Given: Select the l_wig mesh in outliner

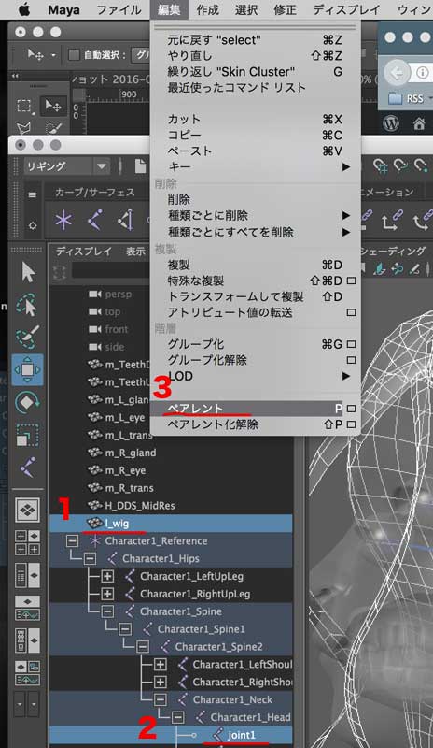Looking at the screenshot, I should pyautogui.click(x=171, y=524).
